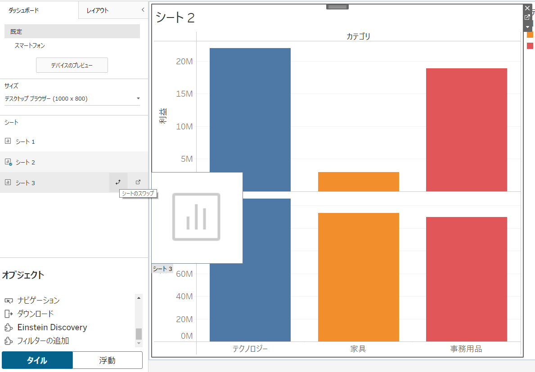Click the 家具 category axis label
This screenshot has width=535, height=372.
coord(358,349)
